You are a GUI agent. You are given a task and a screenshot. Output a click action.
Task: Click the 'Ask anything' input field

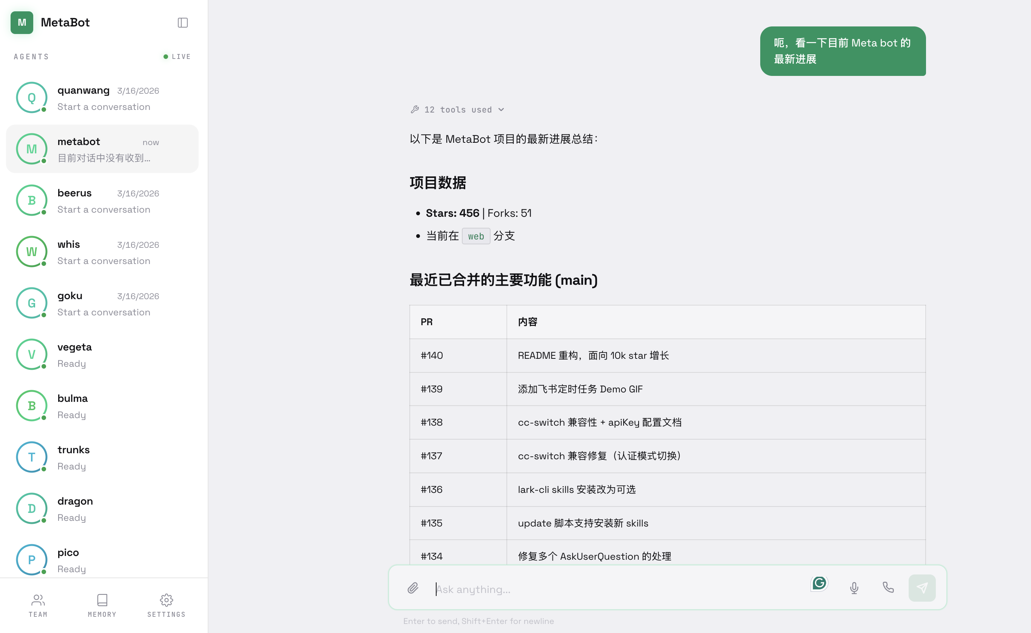pos(544,589)
